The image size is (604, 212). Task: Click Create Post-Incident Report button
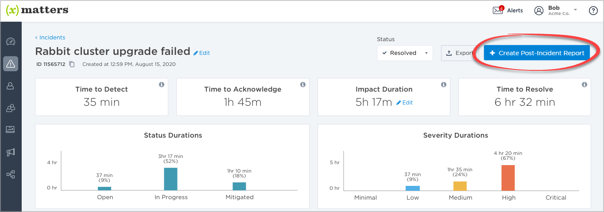(x=537, y=53)
